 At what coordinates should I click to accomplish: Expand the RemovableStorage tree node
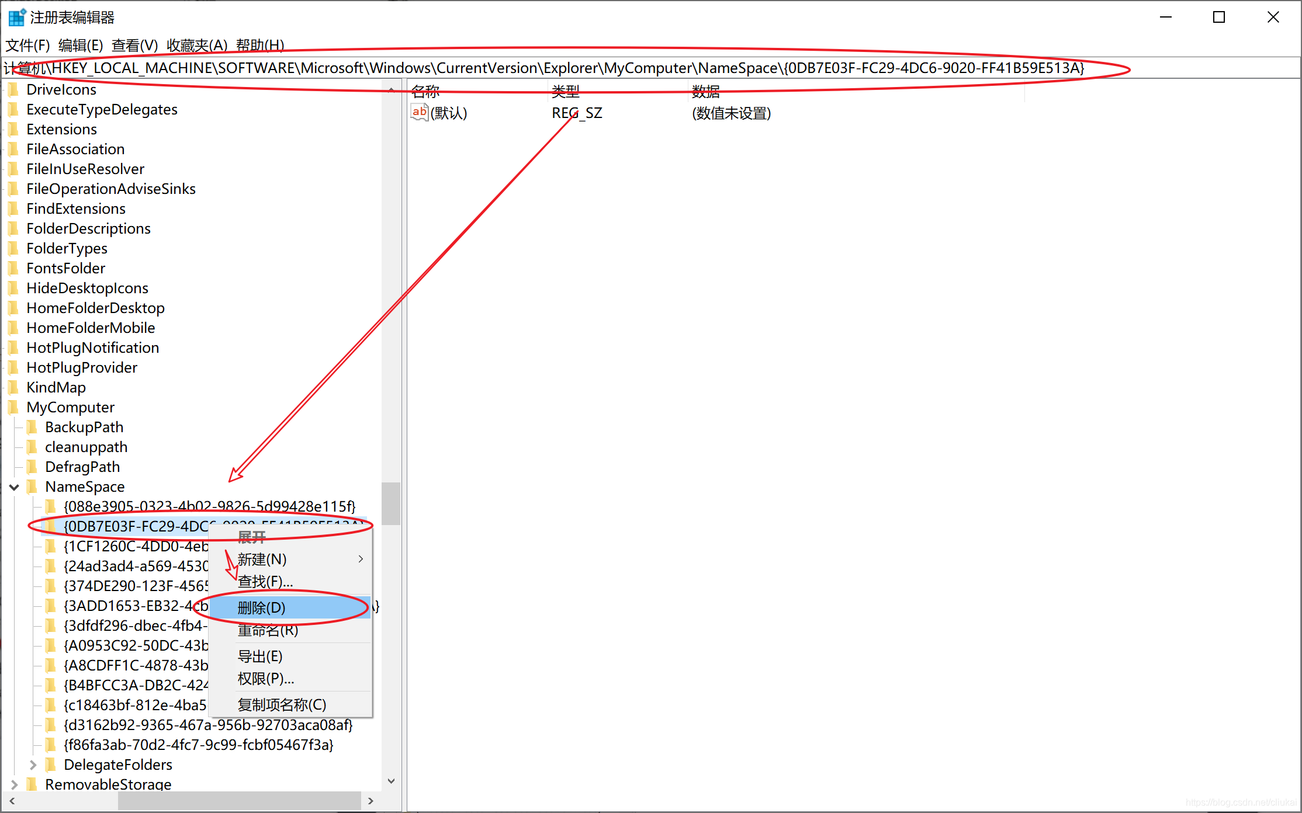pyautogui.click(x=15, y=784)
